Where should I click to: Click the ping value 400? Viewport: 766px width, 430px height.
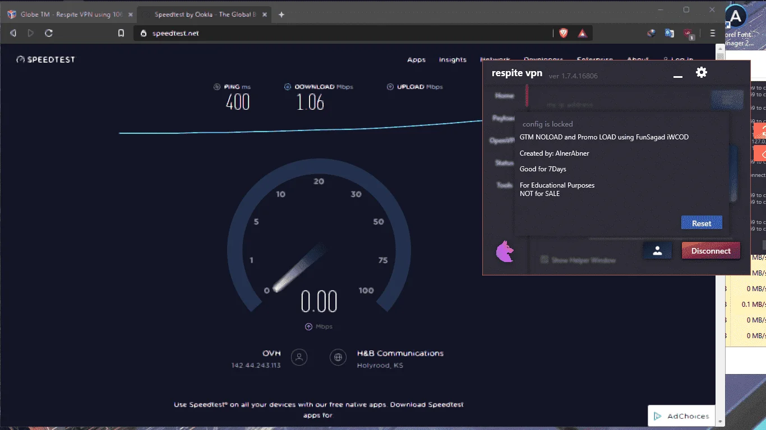click(238, 102)
